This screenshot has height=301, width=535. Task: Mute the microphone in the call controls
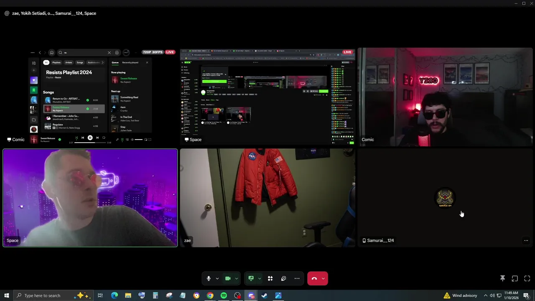coord(209,278)
